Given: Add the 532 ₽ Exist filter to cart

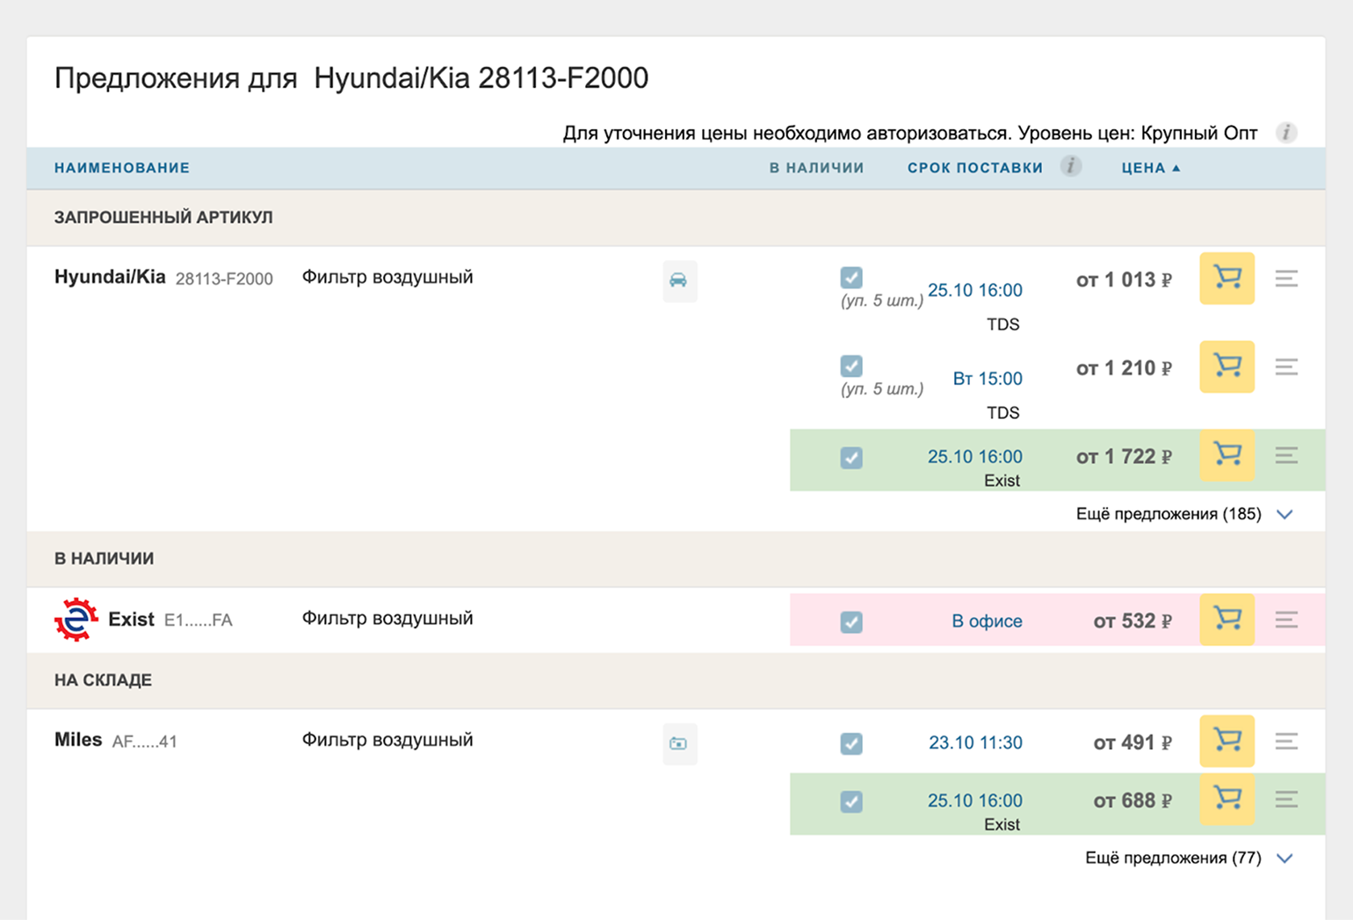Looking at the screenshot, I should 1226,619.
